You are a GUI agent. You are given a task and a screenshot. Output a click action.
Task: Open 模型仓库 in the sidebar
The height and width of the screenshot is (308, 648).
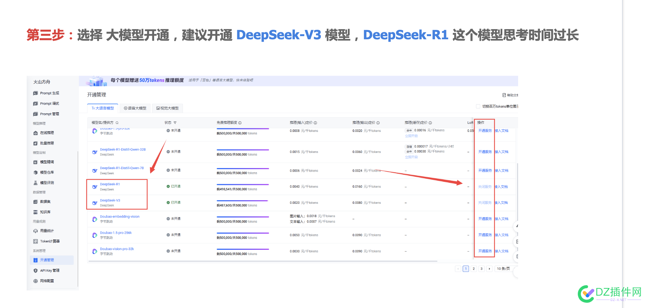coord(44,173)
